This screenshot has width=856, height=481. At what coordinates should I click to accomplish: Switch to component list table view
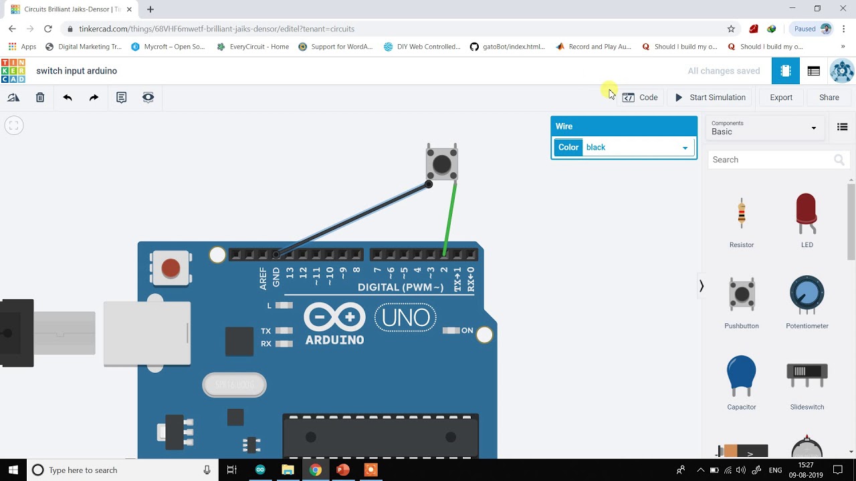point(814,71)
